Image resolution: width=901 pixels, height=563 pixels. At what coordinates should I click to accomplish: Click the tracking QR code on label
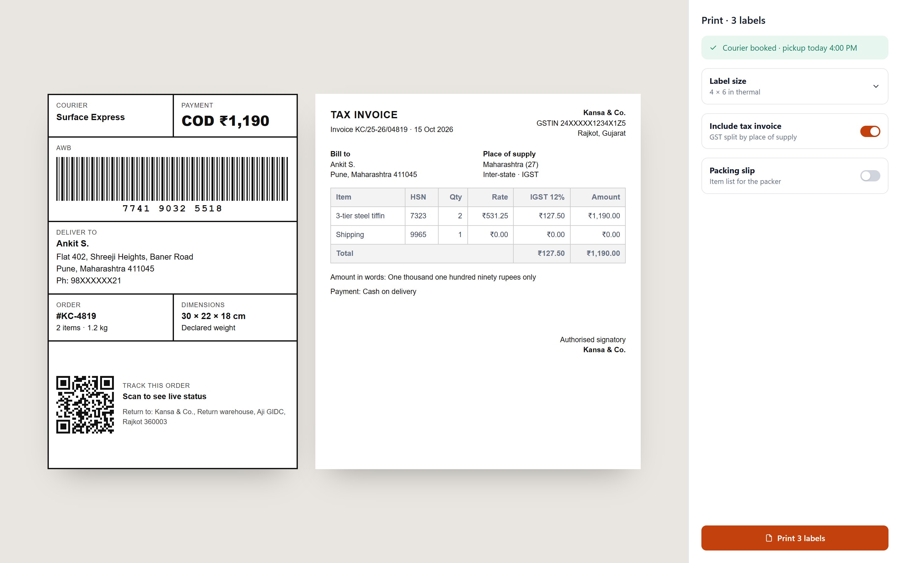(x=85, y=404)
